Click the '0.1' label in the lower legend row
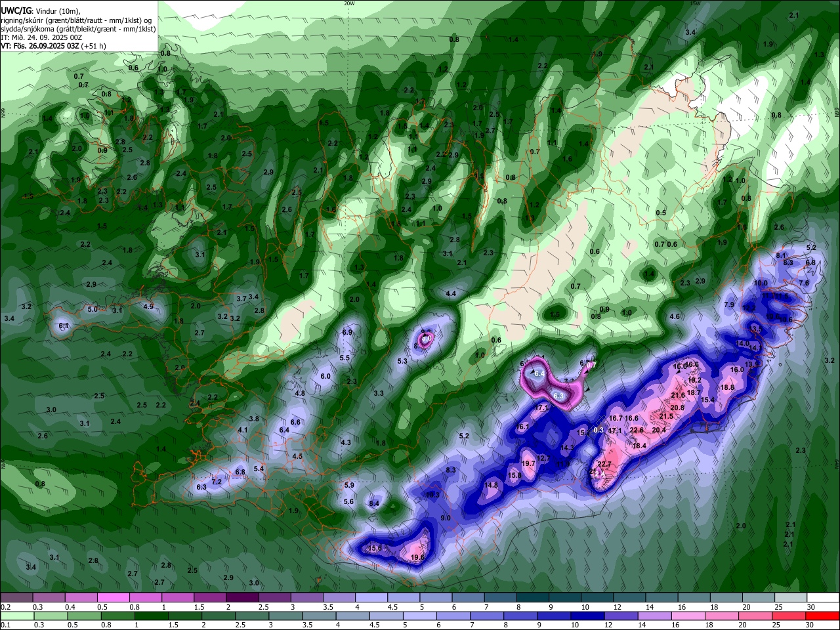Viewport: 840px width, 630px height. 5,625
